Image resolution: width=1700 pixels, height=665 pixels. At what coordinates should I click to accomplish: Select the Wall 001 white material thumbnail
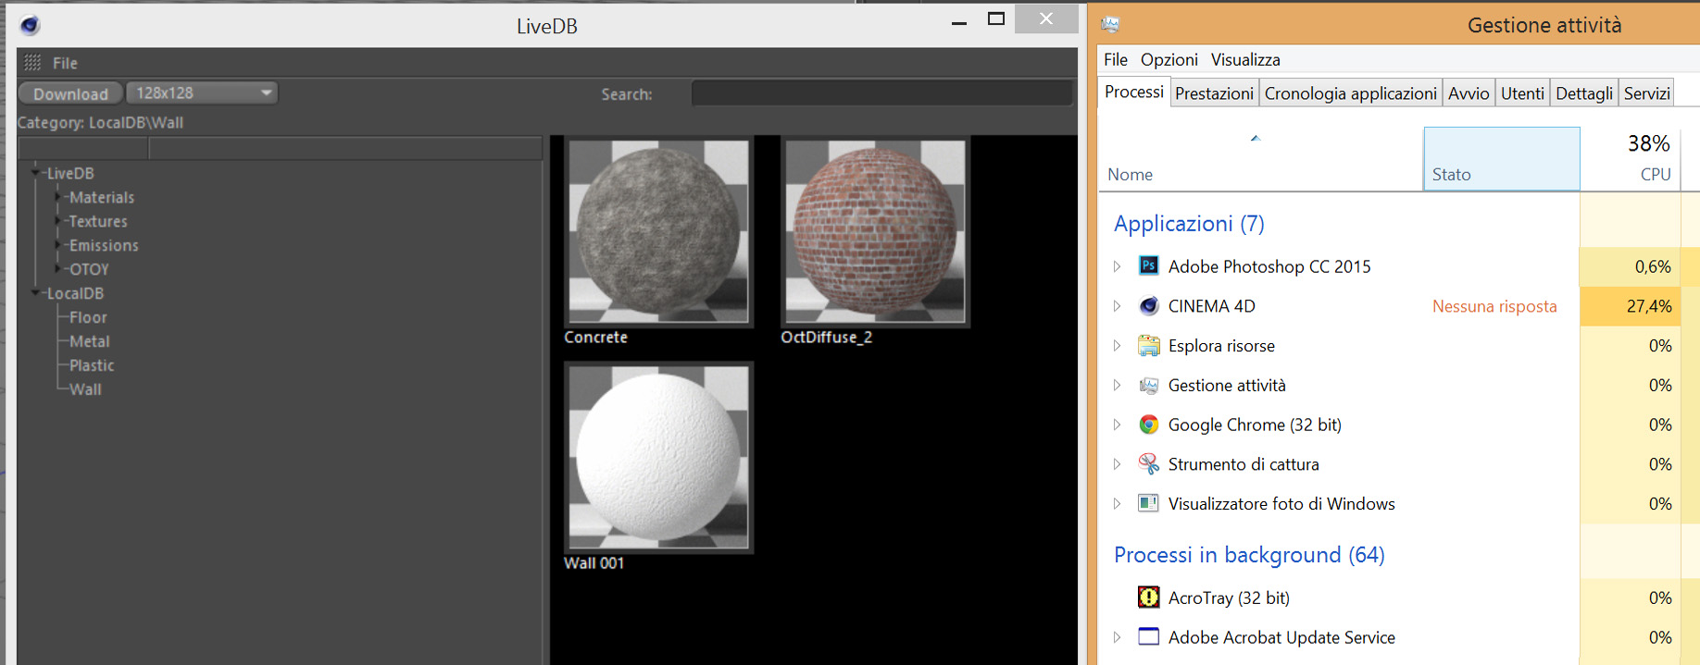coord(658,457)
